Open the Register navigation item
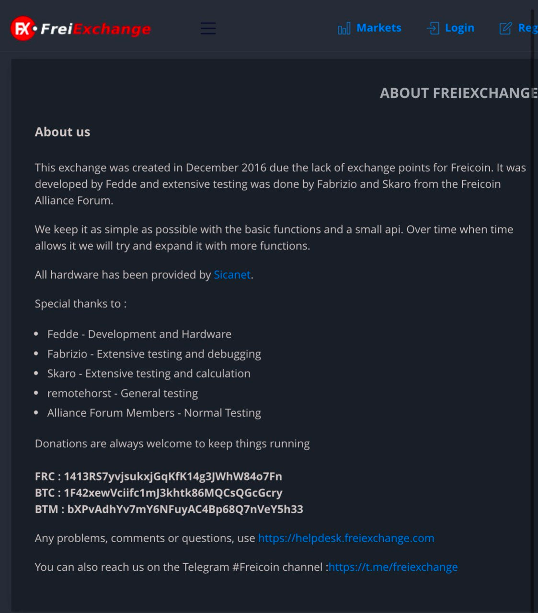 tap(527, 28)
